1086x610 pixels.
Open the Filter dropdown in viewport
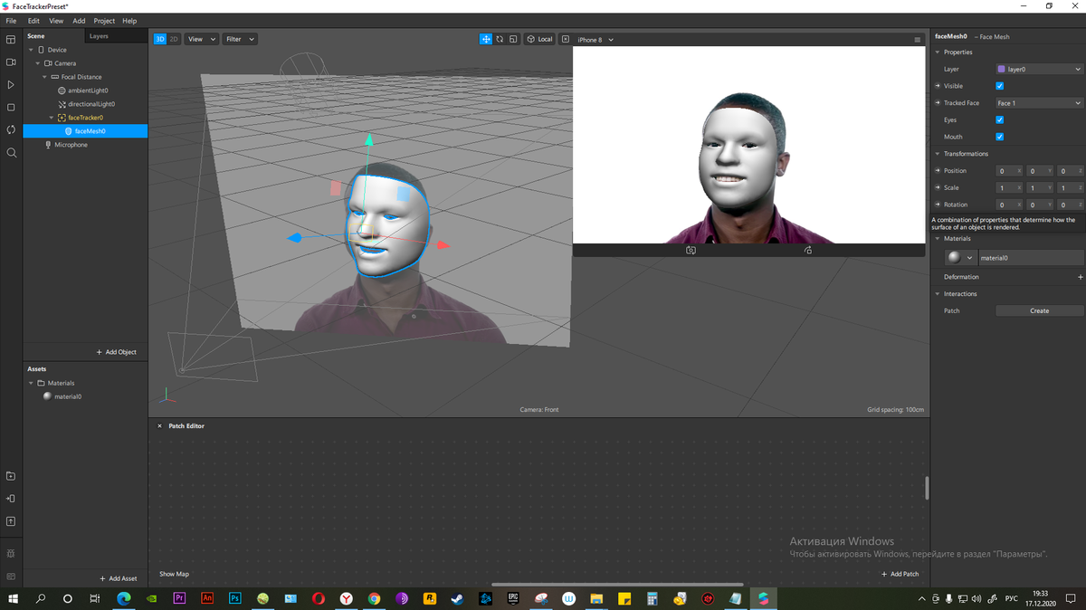pos(240,39)
